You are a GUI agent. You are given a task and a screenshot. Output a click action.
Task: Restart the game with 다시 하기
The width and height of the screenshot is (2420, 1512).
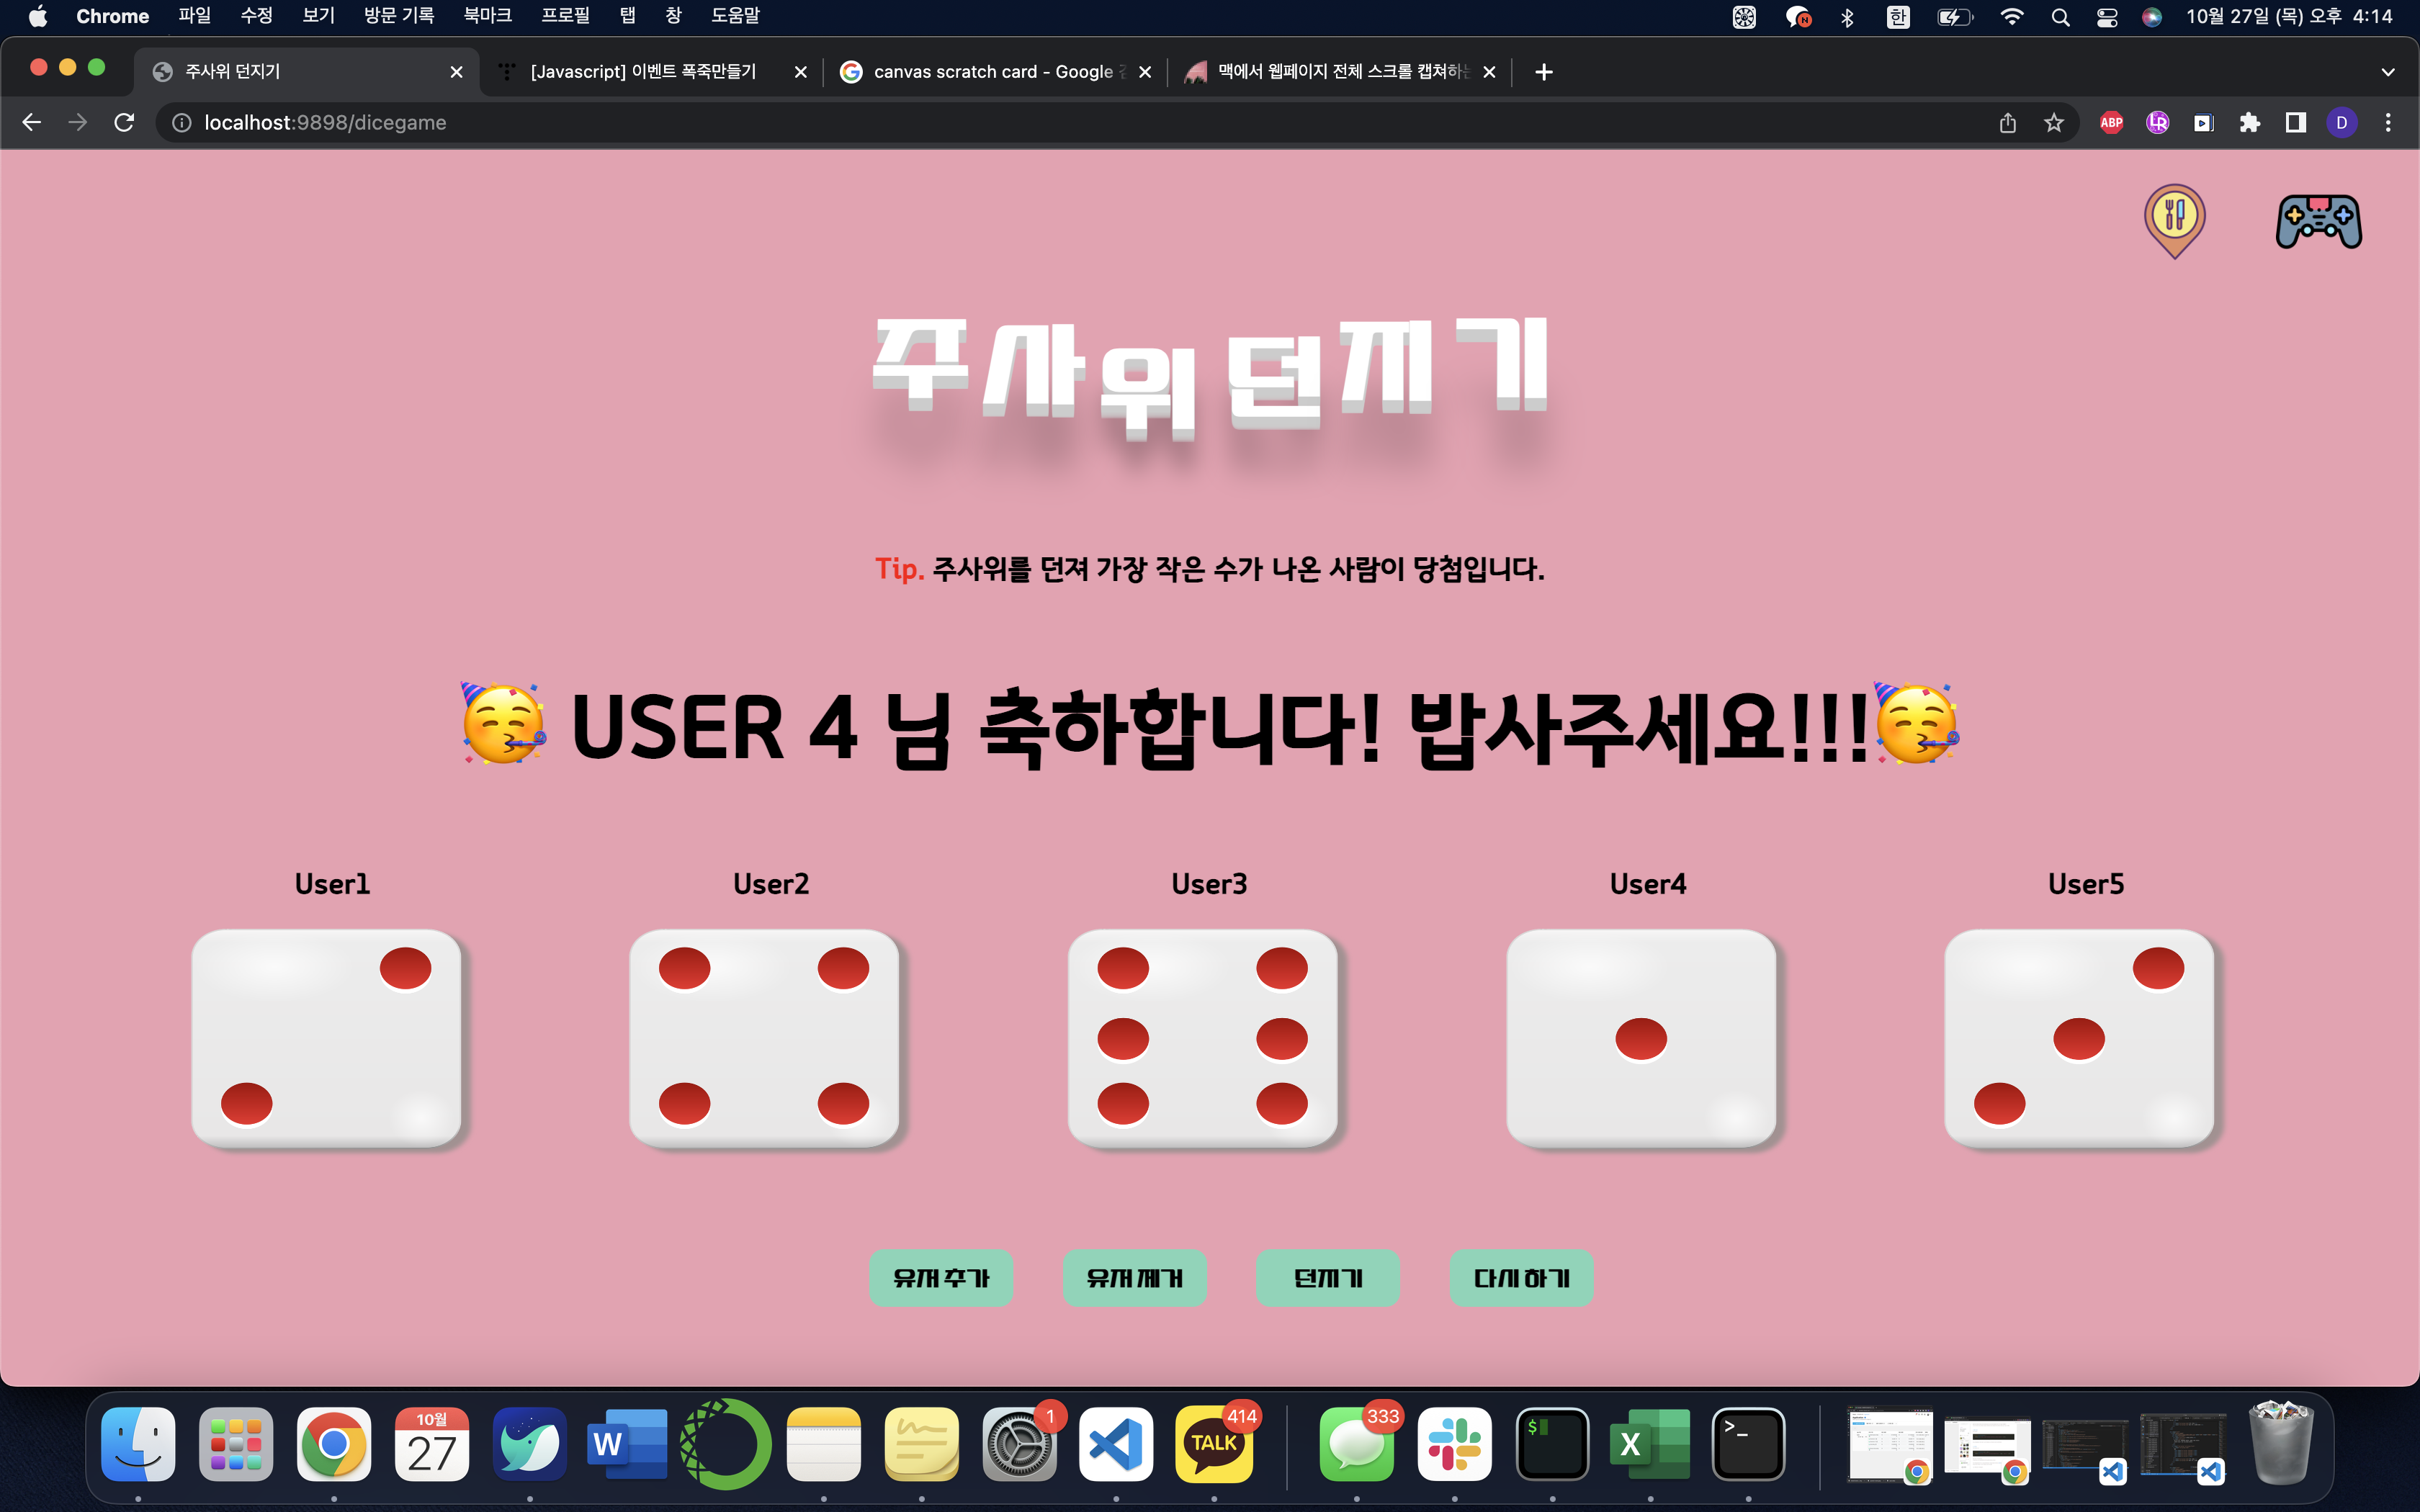pos(1521,1277)
